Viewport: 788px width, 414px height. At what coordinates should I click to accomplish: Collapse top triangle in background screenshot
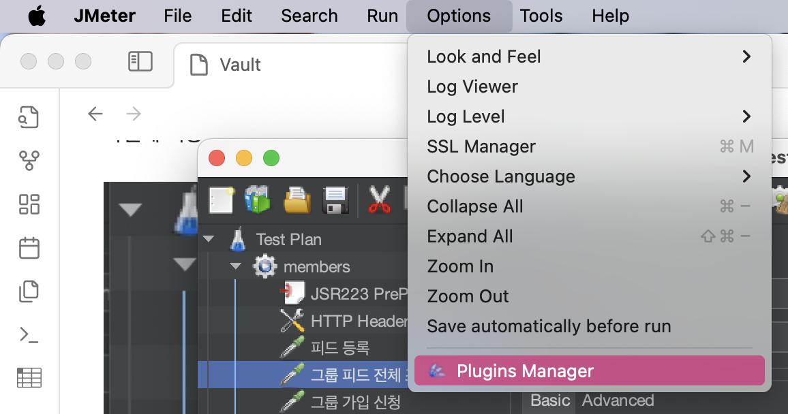click(131, 210)
